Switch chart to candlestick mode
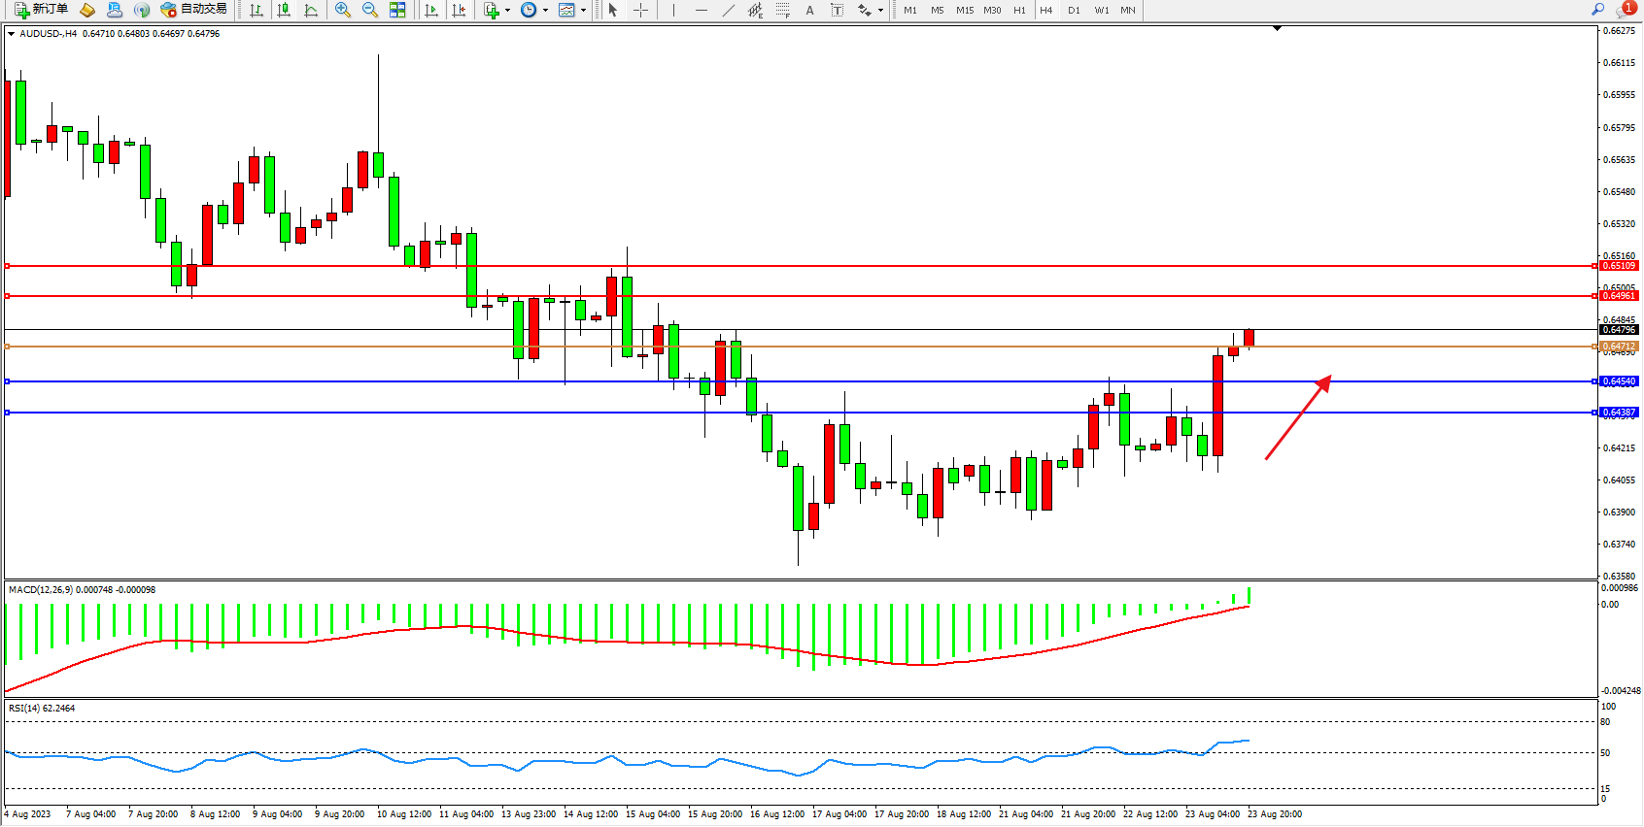 click(x=284, y=10)
